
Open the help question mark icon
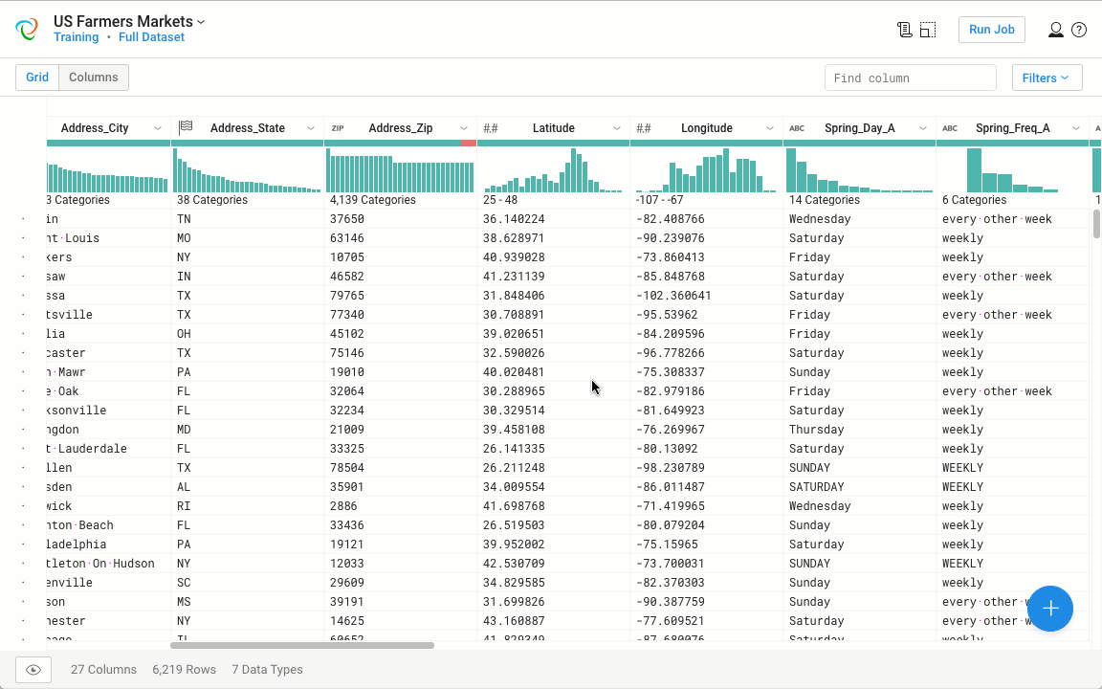1079,30
